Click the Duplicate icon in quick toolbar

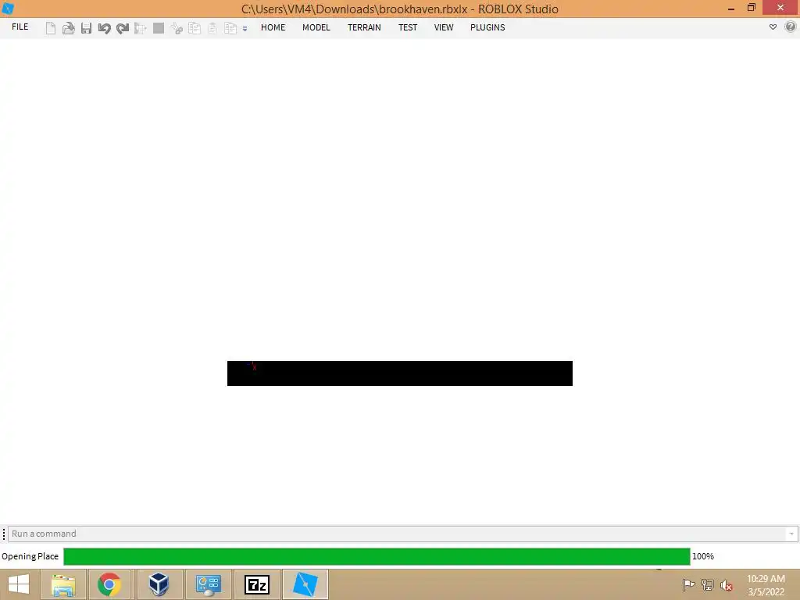click(230, 28)
